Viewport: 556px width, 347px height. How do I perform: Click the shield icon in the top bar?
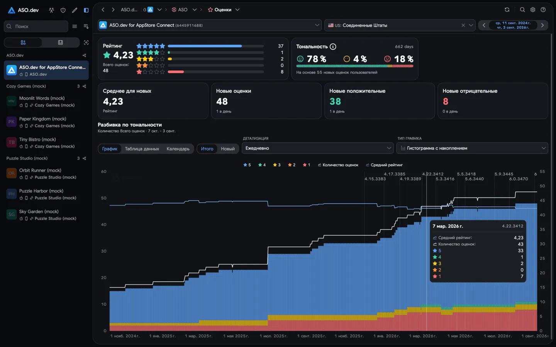click(x=63, y=10)
